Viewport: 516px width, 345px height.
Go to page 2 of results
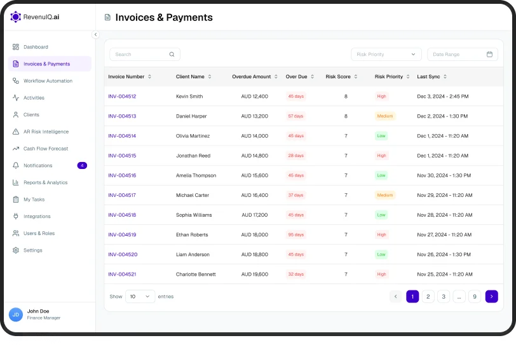[x=428, y=296]
